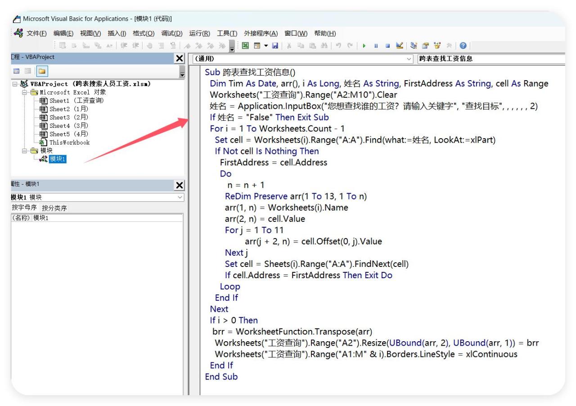Click toolbar options arrow in Project panel
576x406 pixels.
[182, 72]
